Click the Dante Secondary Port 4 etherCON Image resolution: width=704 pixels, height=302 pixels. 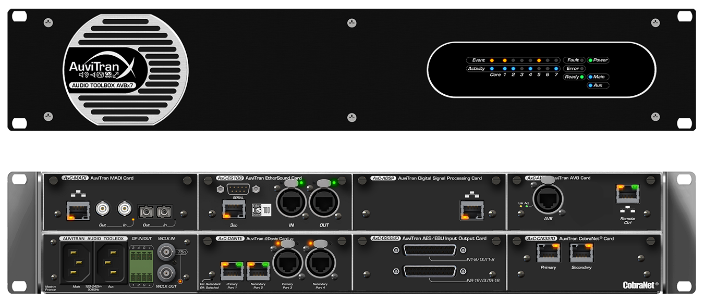pyautogui.click(x=321, y=262)
